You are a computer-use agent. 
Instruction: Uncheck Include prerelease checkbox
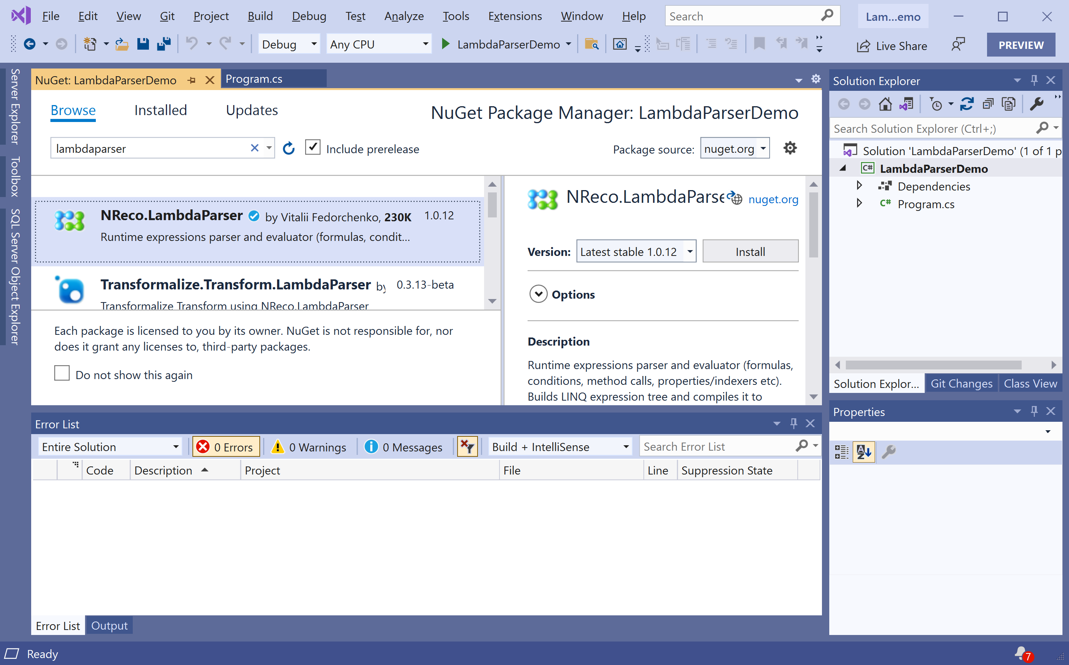click(312, 148)
